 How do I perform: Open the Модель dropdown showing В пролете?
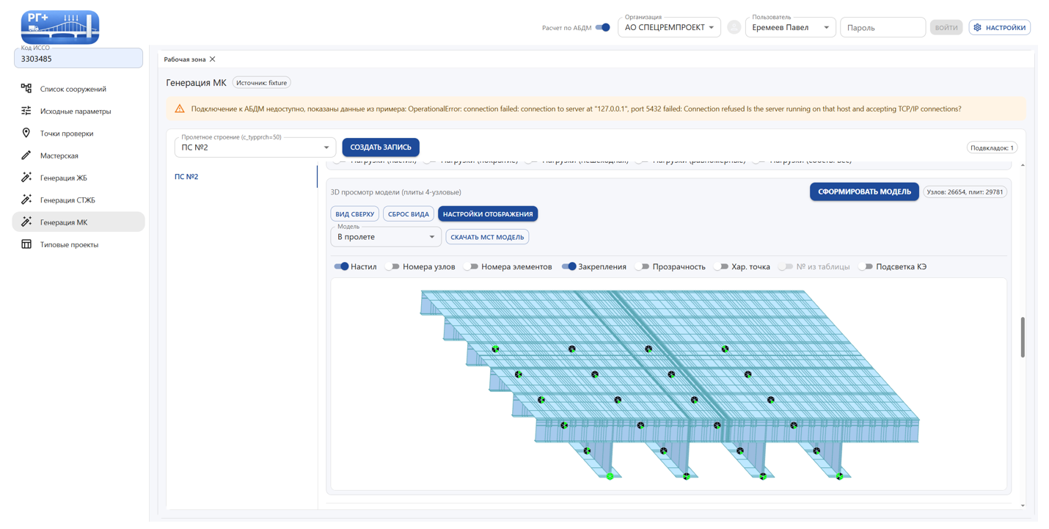(385, 237)
